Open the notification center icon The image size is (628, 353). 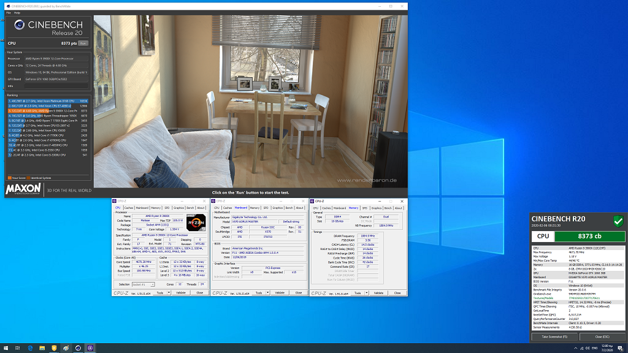tap(620, 348)
